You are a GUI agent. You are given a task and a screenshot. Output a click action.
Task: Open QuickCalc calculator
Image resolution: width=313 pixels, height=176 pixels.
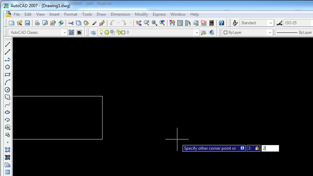212,23
